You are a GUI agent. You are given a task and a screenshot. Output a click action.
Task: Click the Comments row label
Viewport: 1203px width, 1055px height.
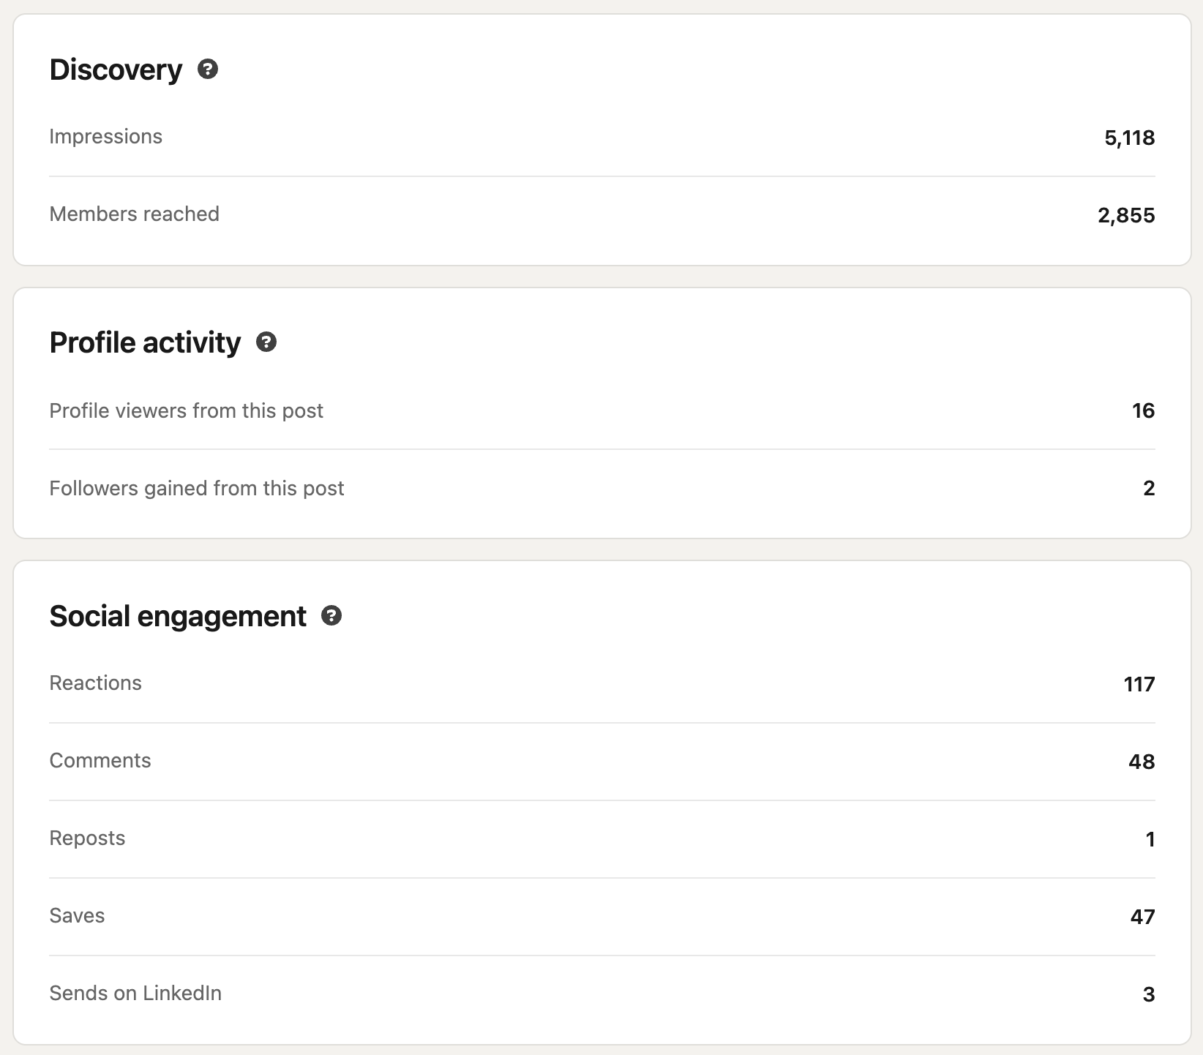[100, 761]
